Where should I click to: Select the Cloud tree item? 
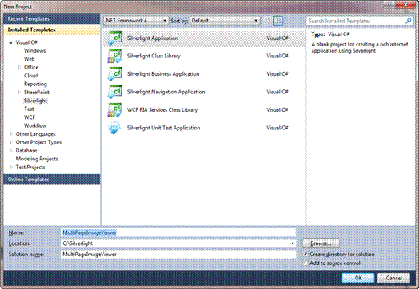coord(31,76)
